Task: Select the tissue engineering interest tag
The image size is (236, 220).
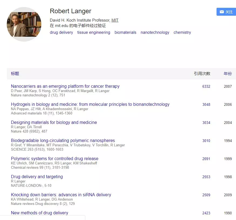Action: (x=94, y=32)
